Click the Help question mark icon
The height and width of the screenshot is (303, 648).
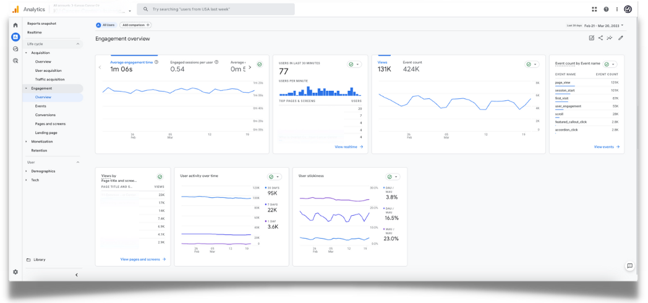tap(606, 9)
